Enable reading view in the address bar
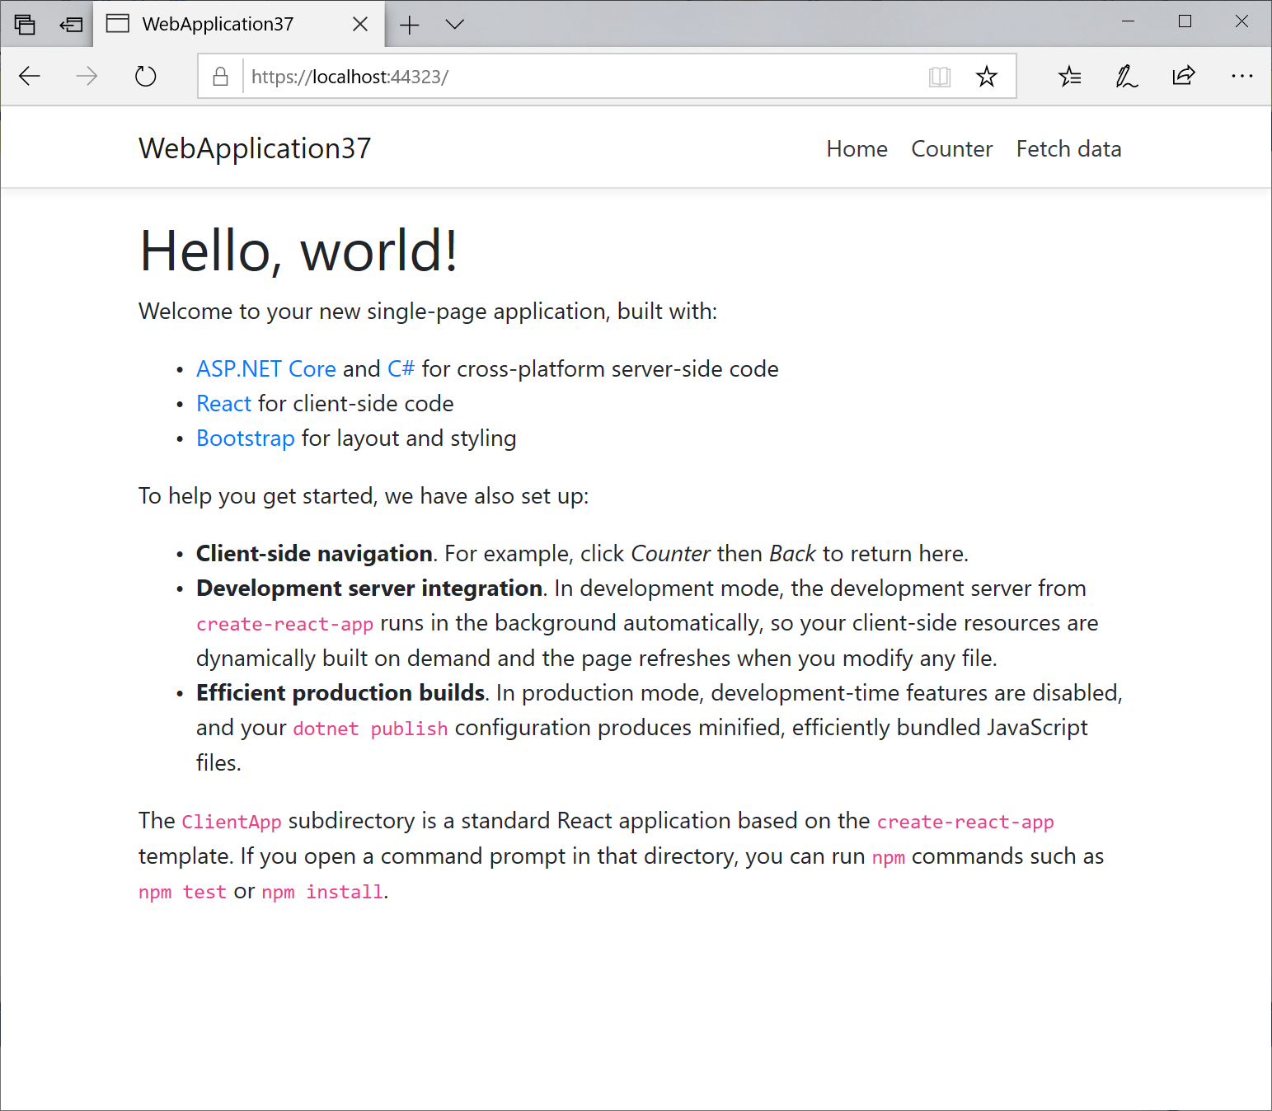The width and height of the screenshot is (1272, 1111). coord(939,76)
